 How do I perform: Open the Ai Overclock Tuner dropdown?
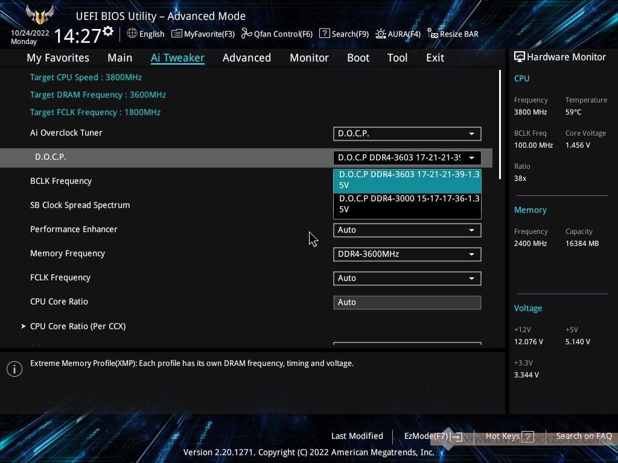click(x=407, y=133)
